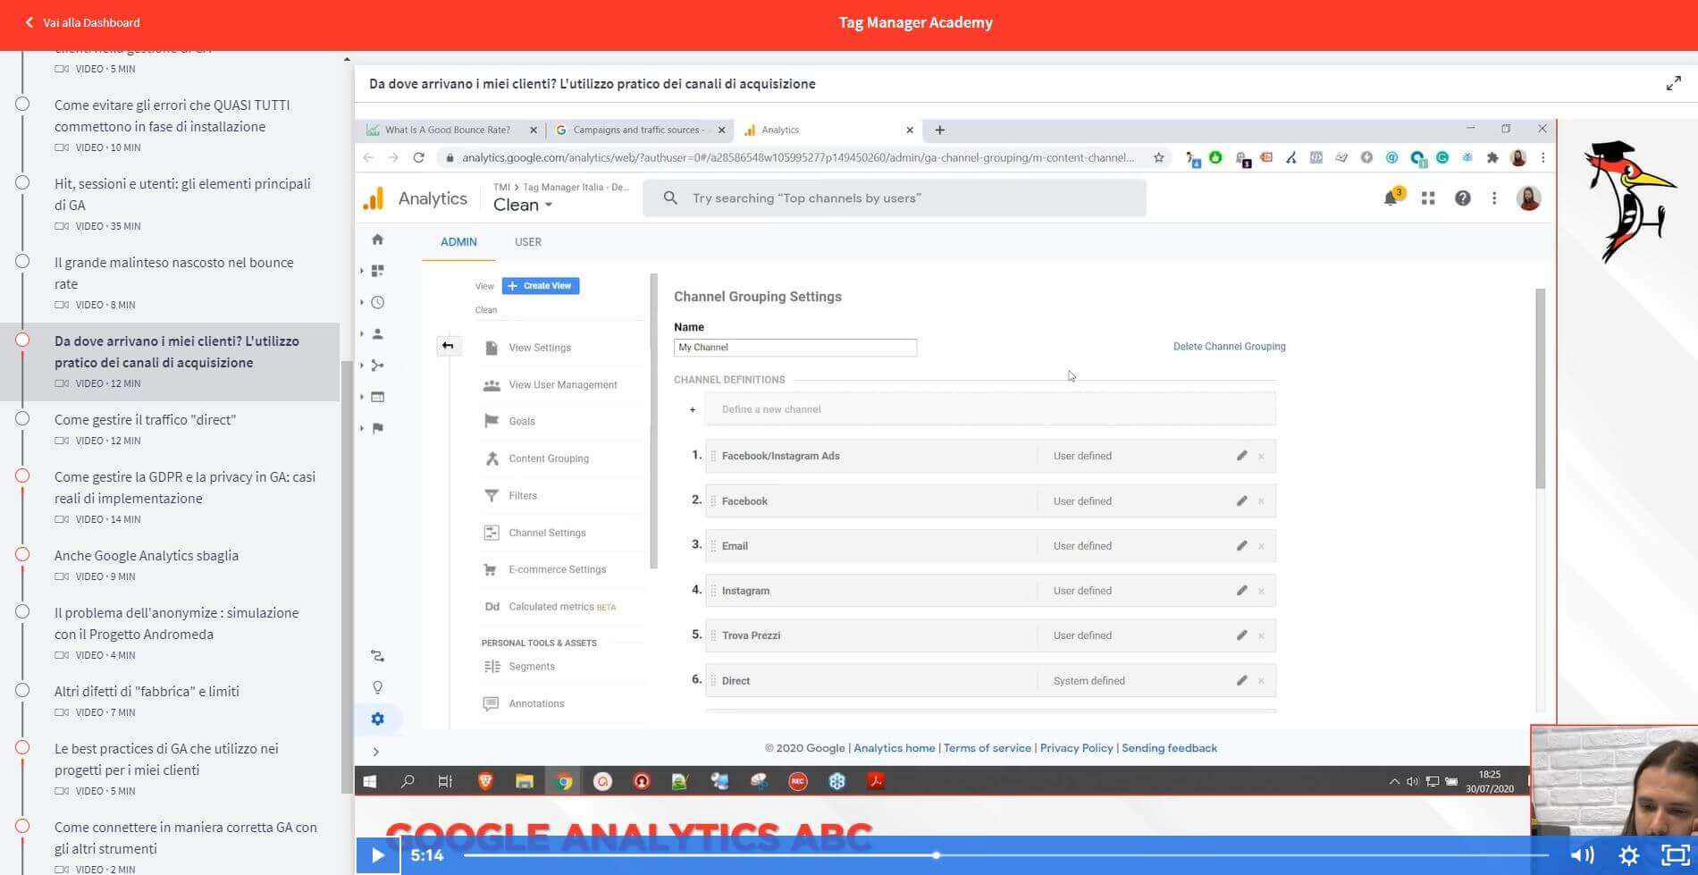Open Admin gear icon in Analytics sidebar

pos(377,719)
